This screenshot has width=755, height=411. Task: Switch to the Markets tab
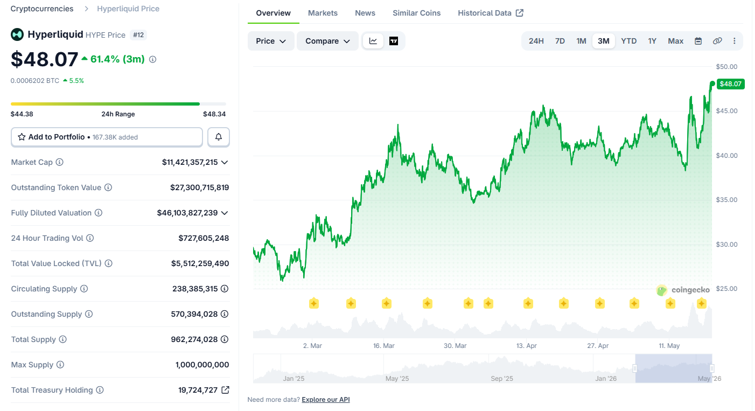pyautogui.click(x=323, y=13)
